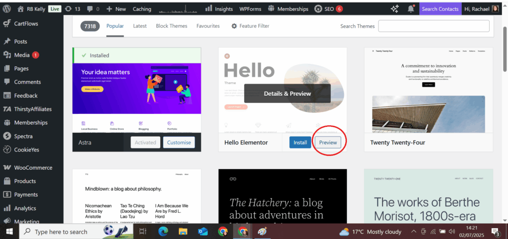Click the sparkle AI icon
The image size is (508, 239).
394,9
